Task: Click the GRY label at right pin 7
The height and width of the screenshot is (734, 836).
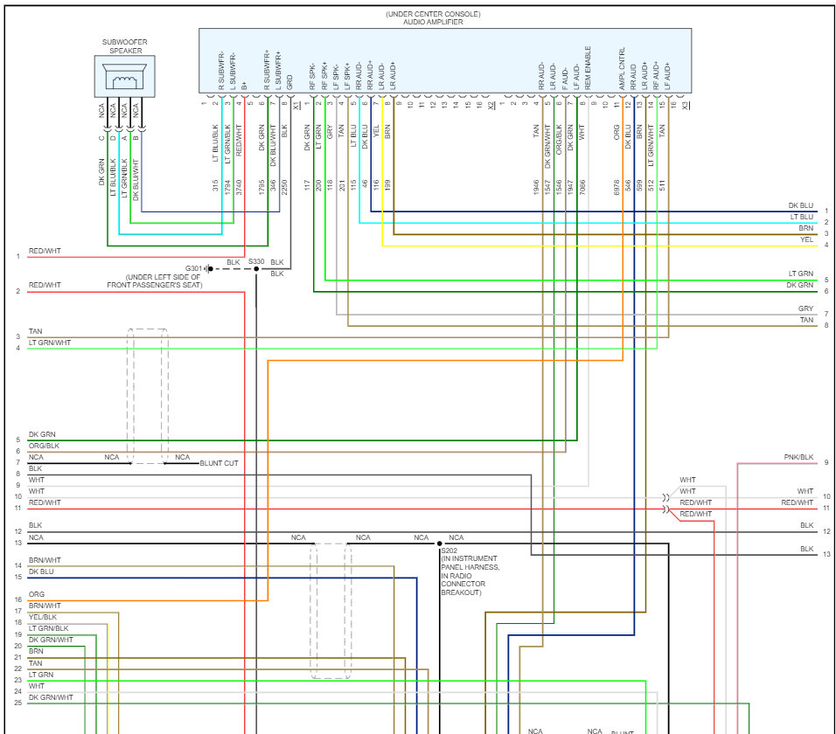Action: click(805, 308)
